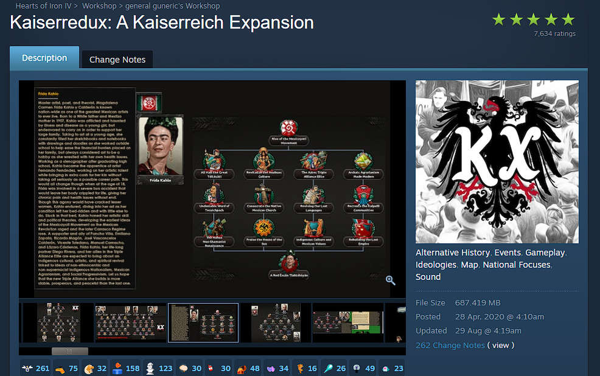Click the golden deer award showing 32
The image size is (600, 376).
click(91, 367)
